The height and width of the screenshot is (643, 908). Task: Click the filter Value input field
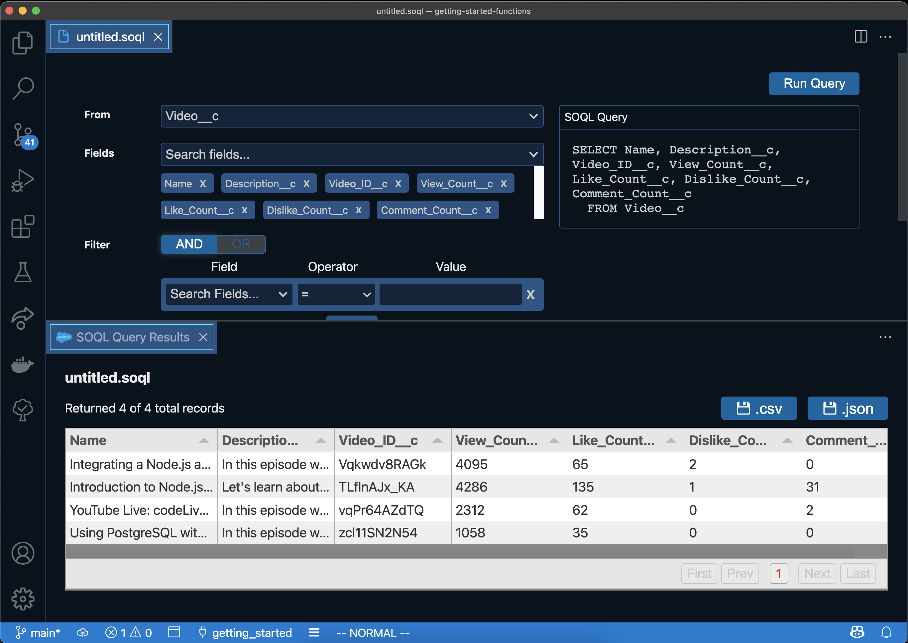point(450,294)
